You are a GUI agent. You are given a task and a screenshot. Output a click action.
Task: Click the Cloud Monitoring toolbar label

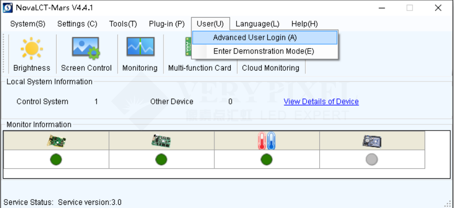(271, 68)
